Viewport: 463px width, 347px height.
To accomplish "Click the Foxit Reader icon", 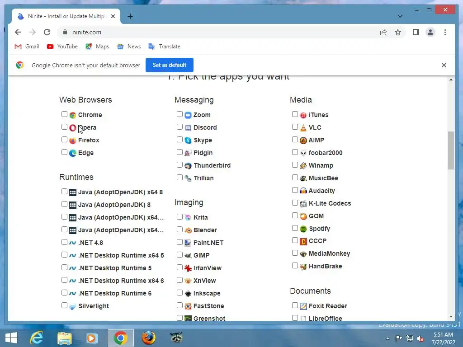I will [303, 306].
